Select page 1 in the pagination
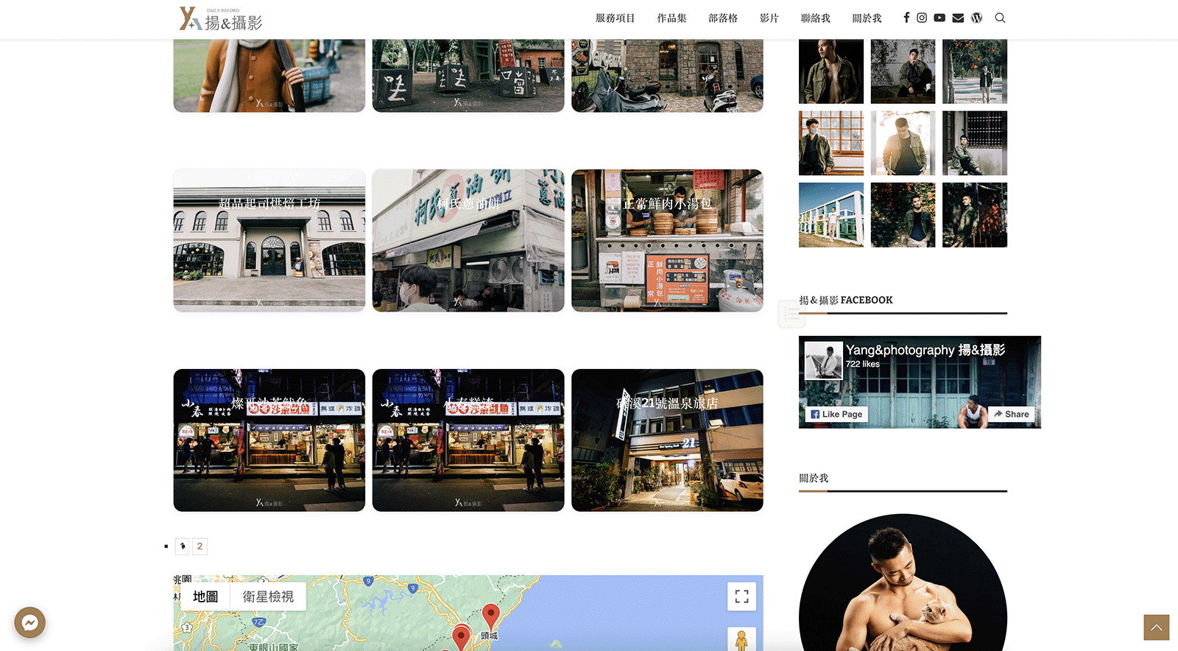 183,546
